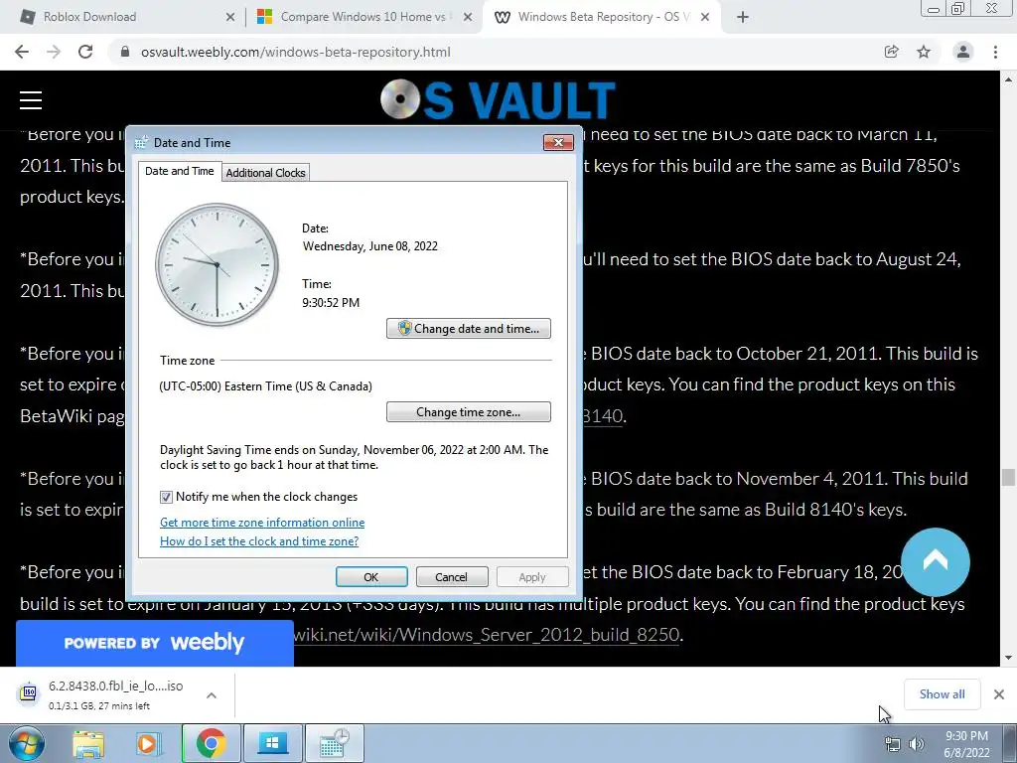The width and height of the screenshot is (1017, 763).
Task: Close the Windows Beta Repository tab
Action: 705,18
